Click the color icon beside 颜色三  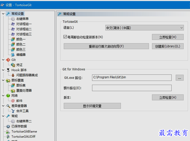click(x=13, y=49)
